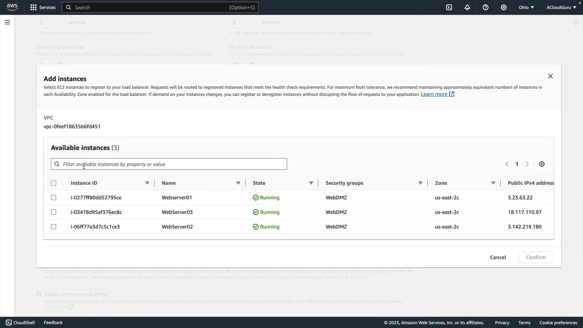Open table preferences gear icon

click(542, 164)
